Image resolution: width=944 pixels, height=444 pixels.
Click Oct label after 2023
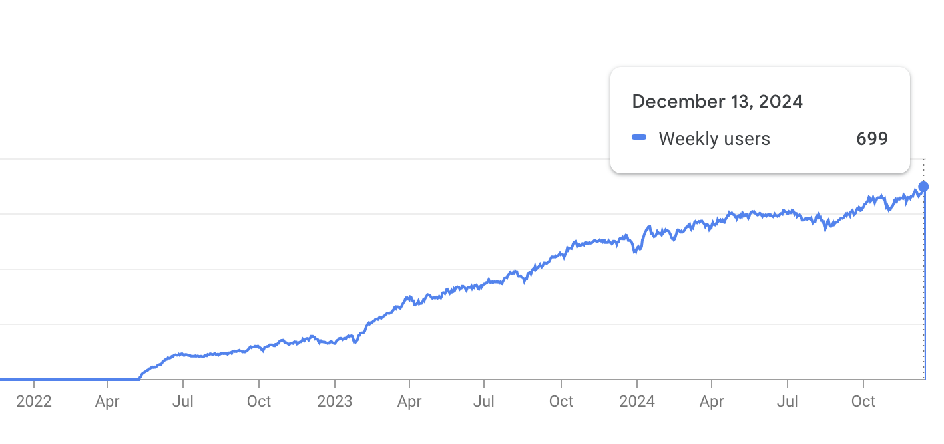[x=561, y=401]
